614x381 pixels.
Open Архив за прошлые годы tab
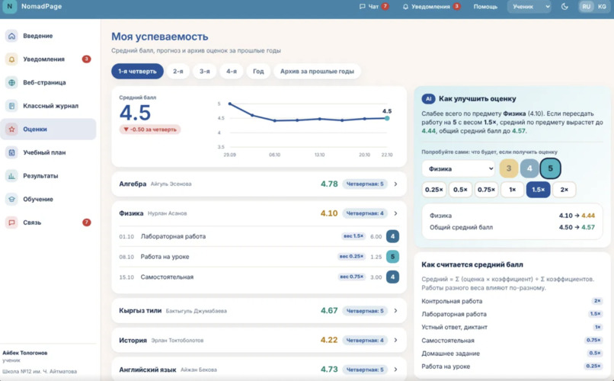coord(317,72)
